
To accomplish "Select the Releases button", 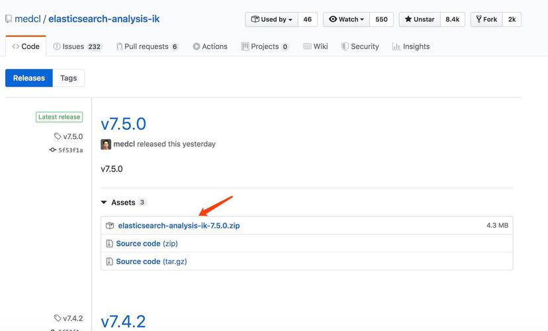I will coord(29,78).
